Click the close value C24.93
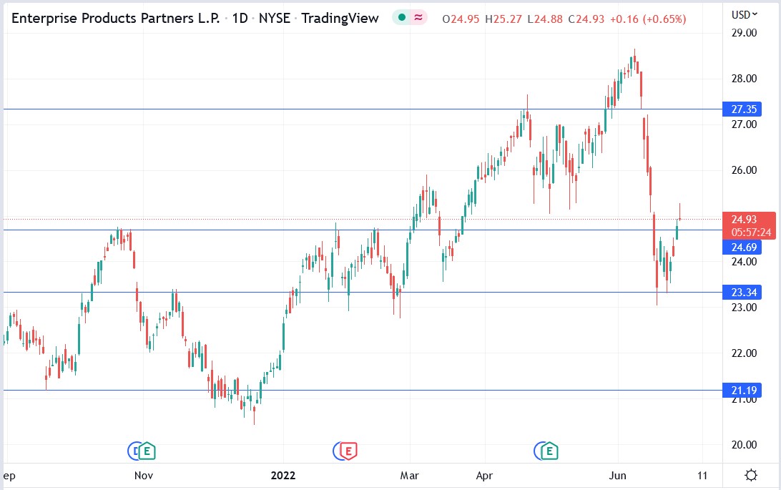The image size is (781, 490). (x=586, y=19)
